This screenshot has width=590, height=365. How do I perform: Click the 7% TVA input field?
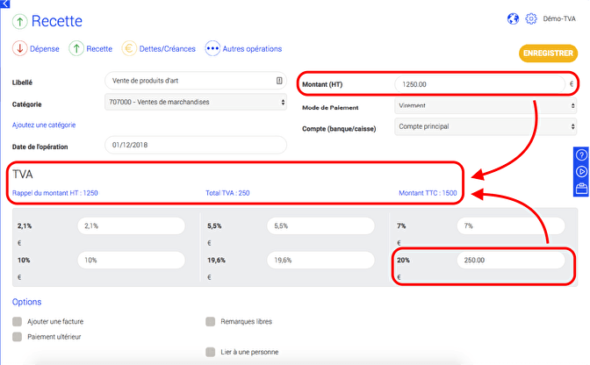tap(511, 225)
